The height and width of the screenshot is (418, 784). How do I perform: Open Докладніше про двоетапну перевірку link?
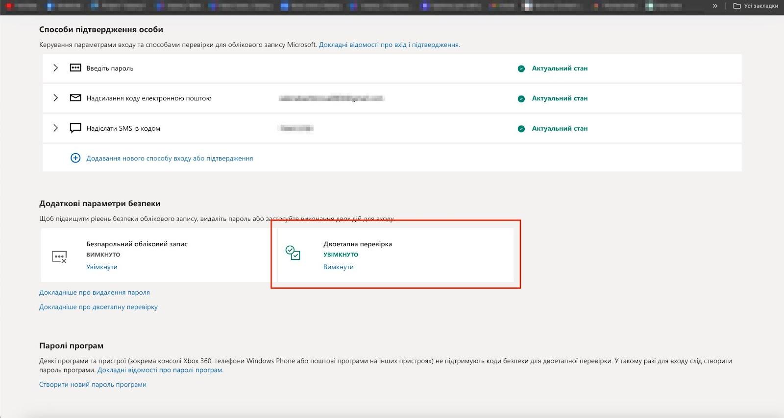(x=98, y=307)
